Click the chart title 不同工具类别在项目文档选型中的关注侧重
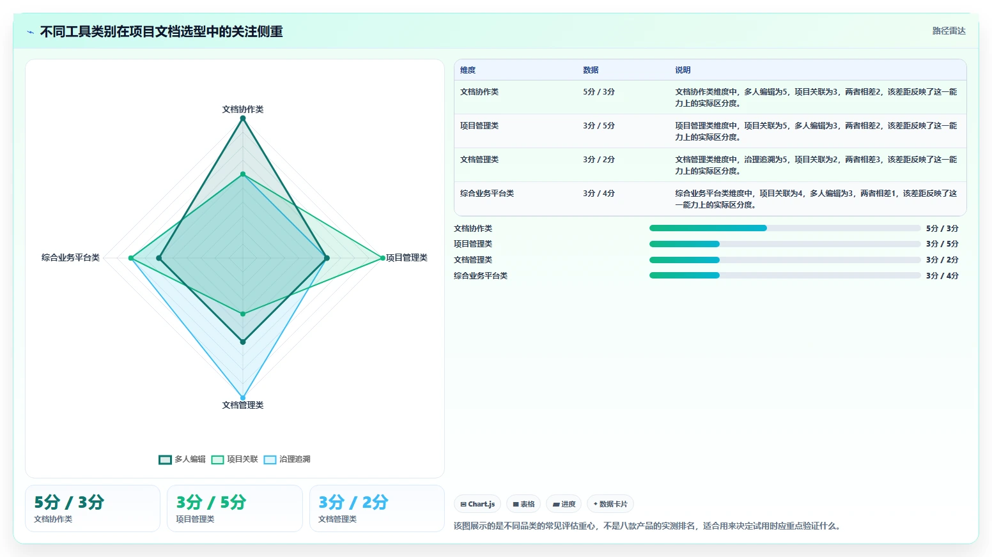The height and width of the screenshot is (557, 992). pos(162,32)
